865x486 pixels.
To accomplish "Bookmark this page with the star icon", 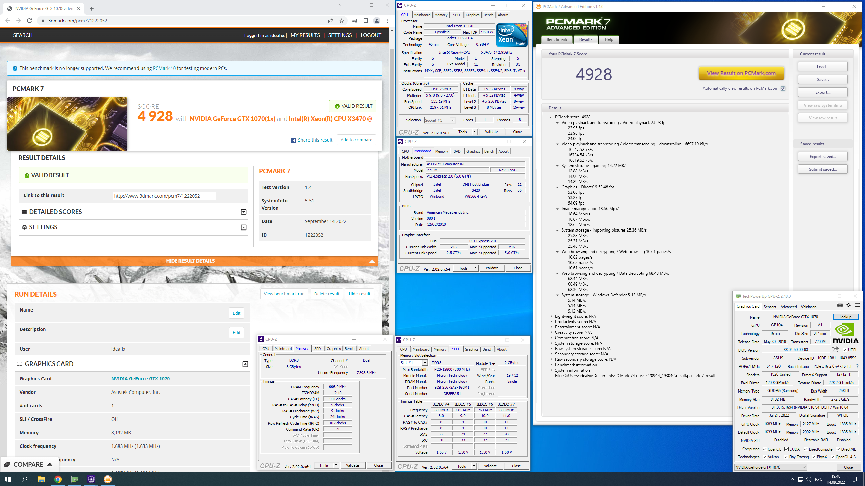I will (x=342, y=21).
